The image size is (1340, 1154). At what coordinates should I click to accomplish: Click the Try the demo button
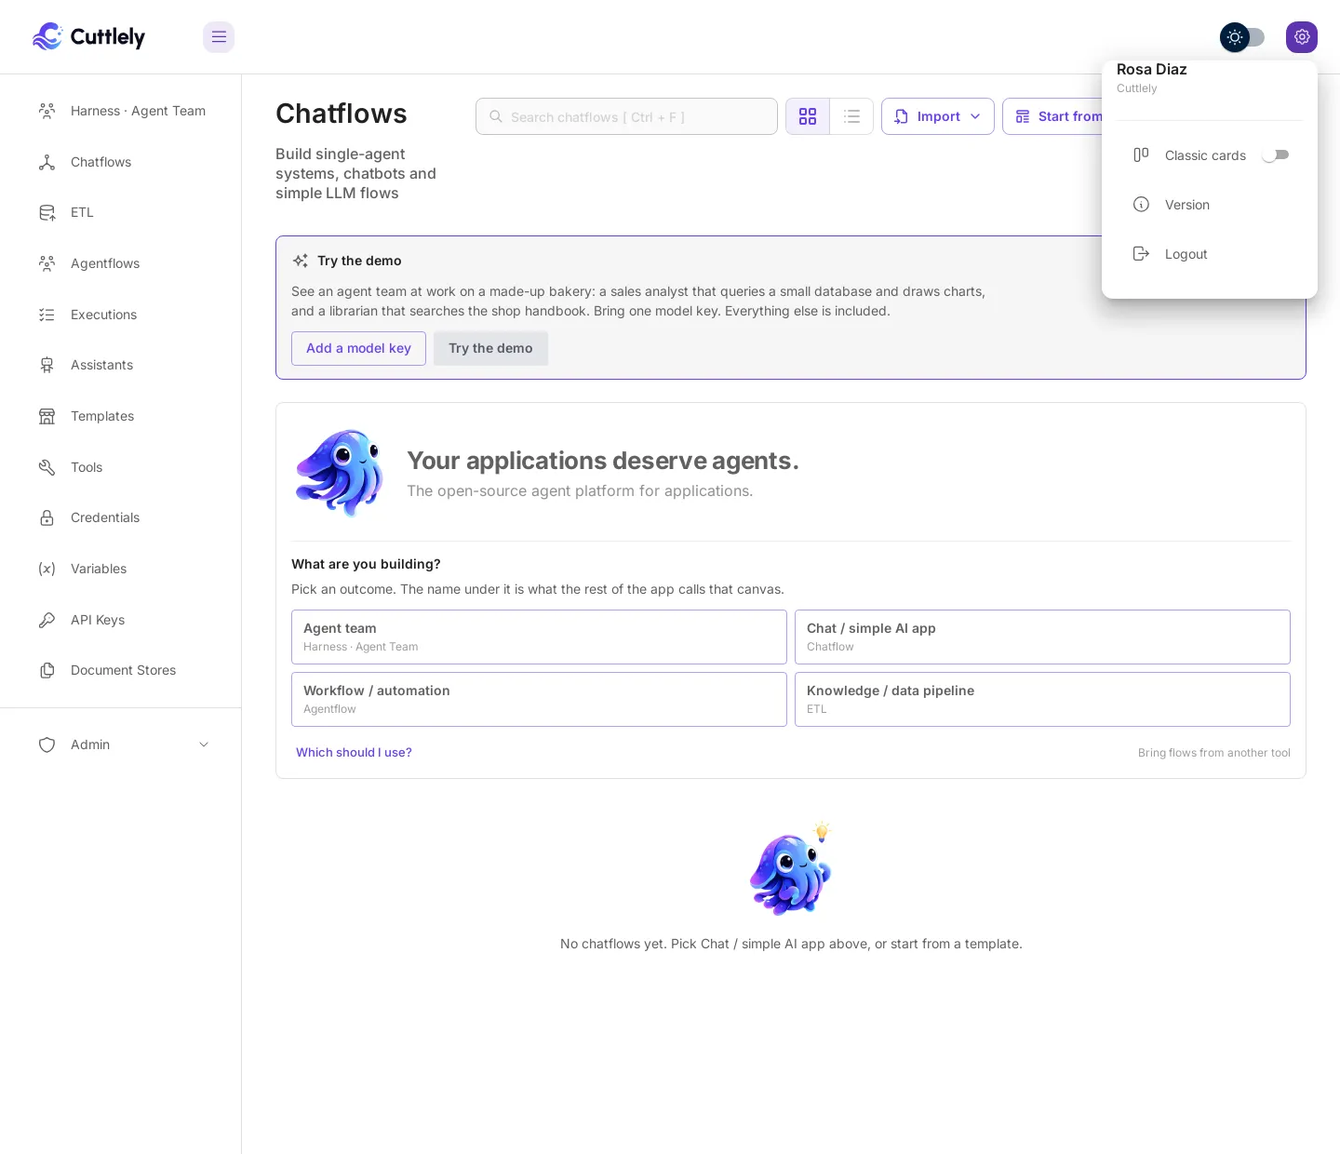click(490, 348)
